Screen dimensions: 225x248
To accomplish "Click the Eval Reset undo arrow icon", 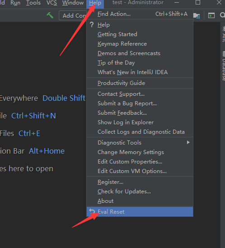I will click(92, 211).
